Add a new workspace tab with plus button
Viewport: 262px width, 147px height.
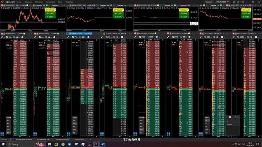click(x=90, y=140)
